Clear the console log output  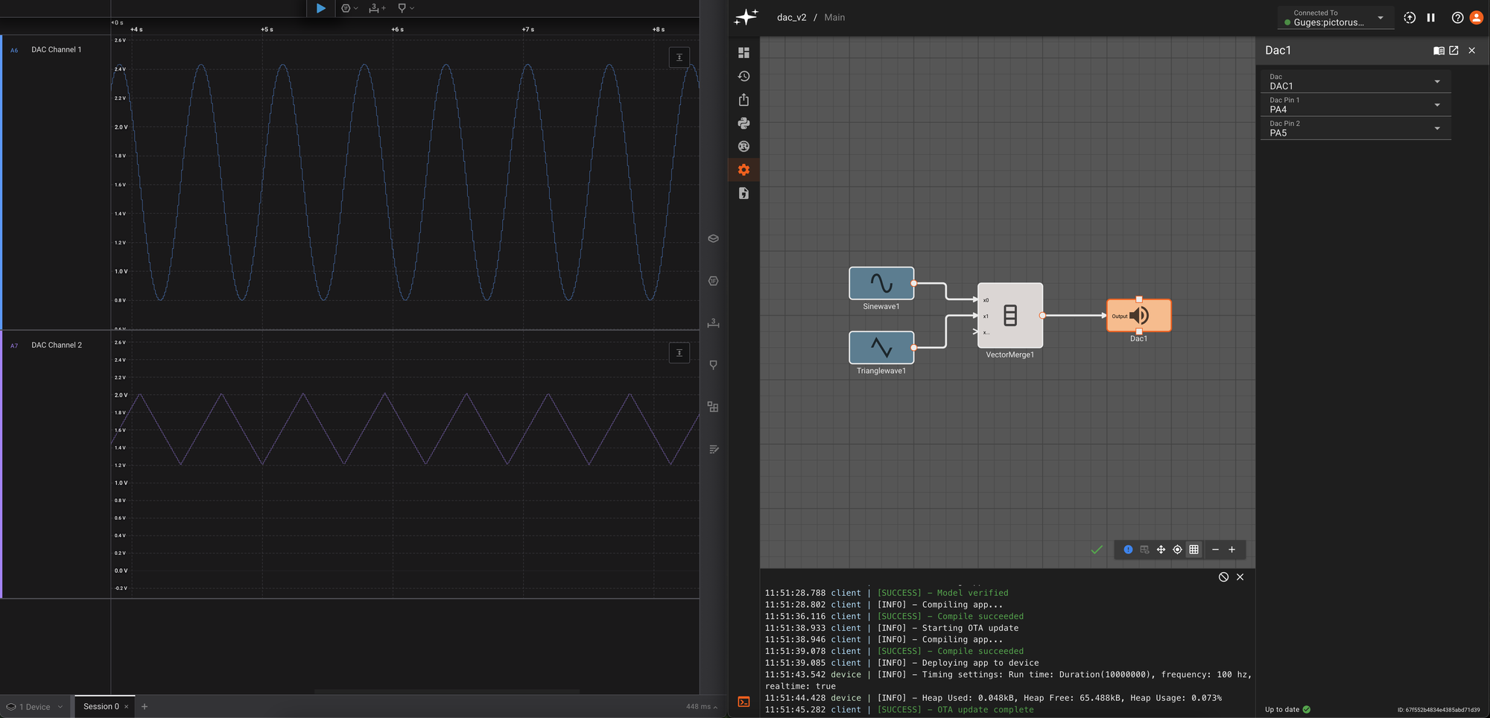coord(1223,577)
